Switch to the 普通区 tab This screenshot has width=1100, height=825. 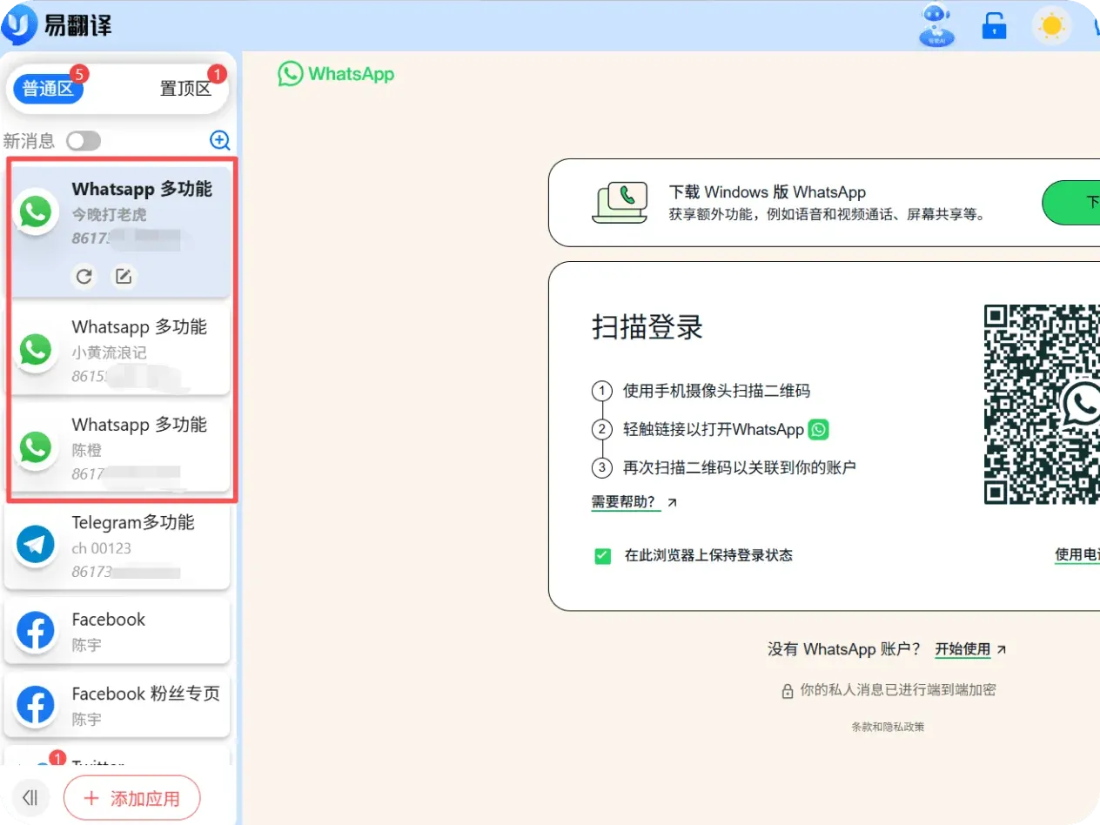click(48, 88)
